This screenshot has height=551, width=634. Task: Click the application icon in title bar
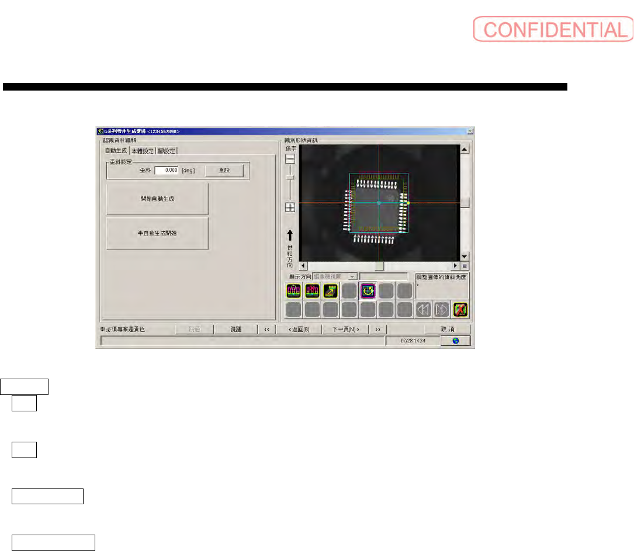[x=101, y=131]
